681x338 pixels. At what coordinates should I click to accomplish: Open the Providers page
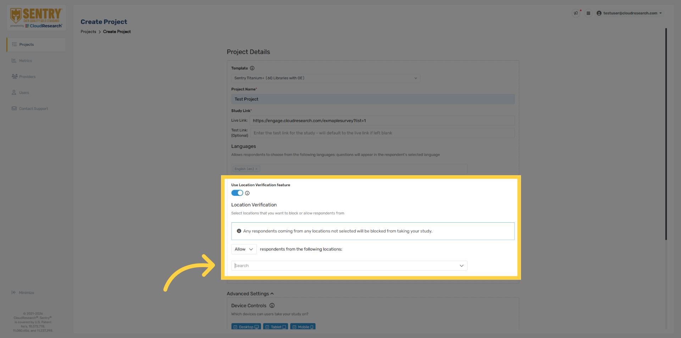coord(27,77)
